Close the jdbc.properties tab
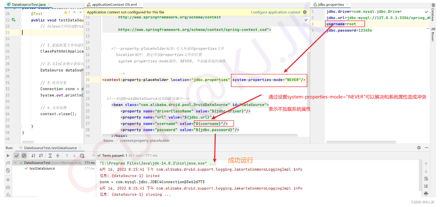The width and height of the screenshot is (440, 207). click(347, 4)
